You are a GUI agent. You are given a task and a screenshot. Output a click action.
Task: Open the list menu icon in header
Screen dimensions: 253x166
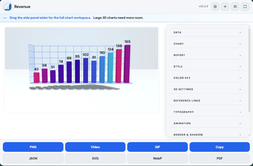pyautogui.click(x=235, y=7)
